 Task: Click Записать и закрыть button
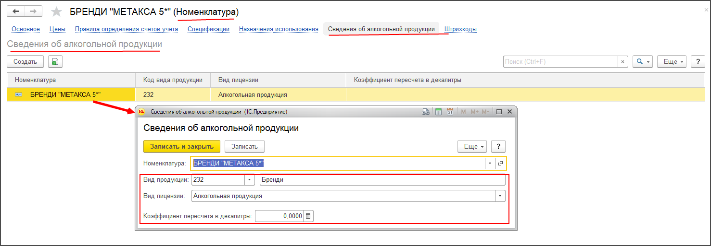point(182,146)
